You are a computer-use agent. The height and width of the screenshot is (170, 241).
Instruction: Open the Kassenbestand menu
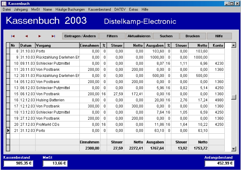[100, 9]
